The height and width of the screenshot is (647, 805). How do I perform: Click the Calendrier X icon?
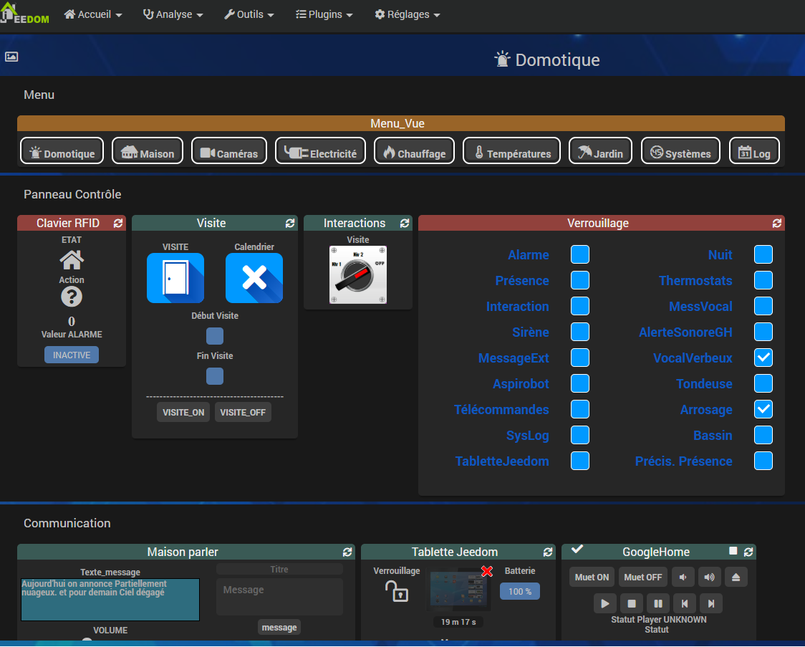(x=254, y=278)
